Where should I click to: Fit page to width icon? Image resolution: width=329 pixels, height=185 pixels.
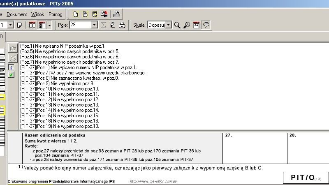point(196,25)
